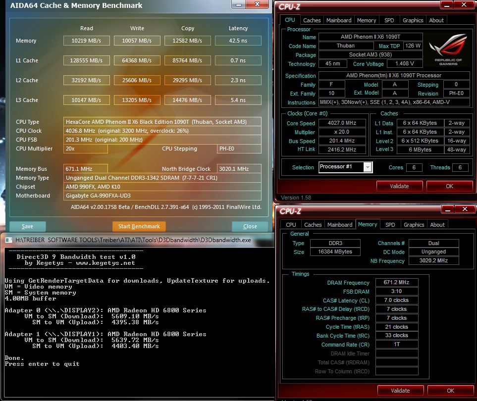Image resolution: width=477 pixels, height=401 pixels.
Task: Open About tab in lower CPU-Z window
Action: tap(437, 225)
